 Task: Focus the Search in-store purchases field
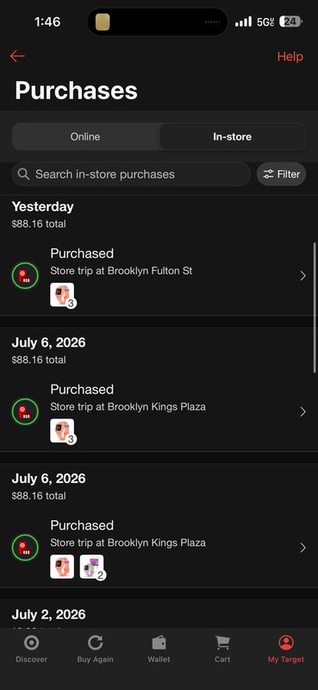tap(131, 174)
